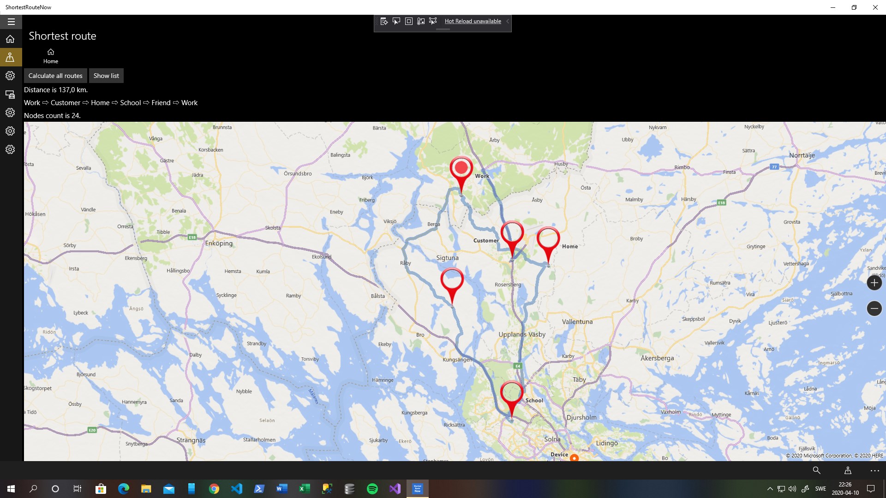
Task: Select the route pin sidebar icon
Action: [x=10, y=58]
